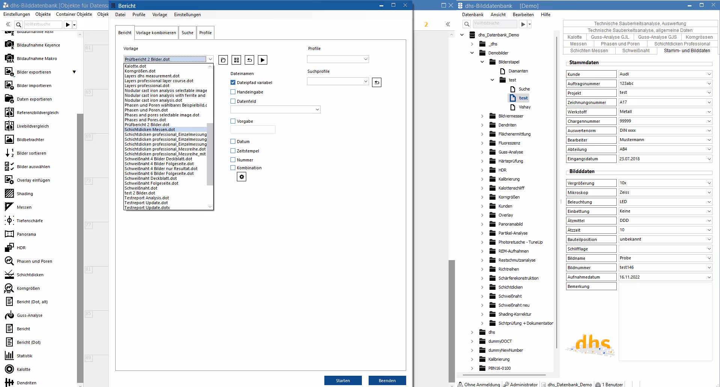Click the play icon beside the Vorlage field
720x387 pixels.
pos(262,60)
